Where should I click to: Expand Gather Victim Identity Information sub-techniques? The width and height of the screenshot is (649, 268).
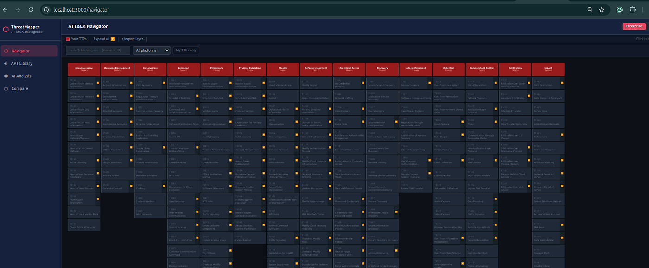98,83
